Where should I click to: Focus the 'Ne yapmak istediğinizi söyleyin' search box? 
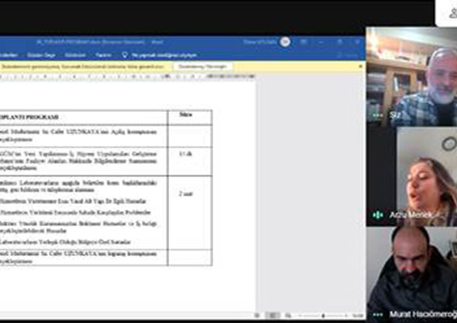pyautogui.click(x=164, y=55)
